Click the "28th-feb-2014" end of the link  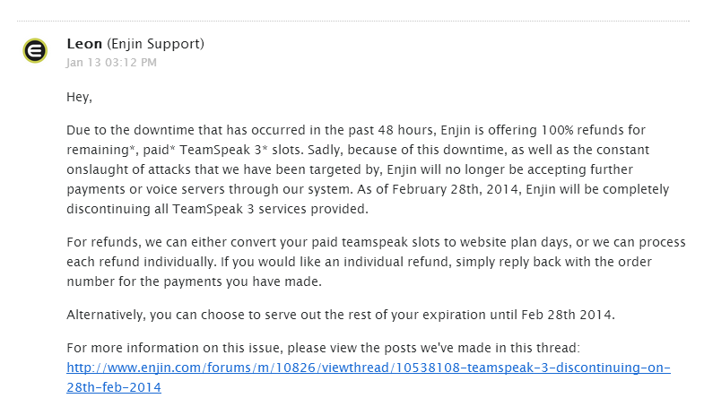pyautogui.click(x=114, y=387)
